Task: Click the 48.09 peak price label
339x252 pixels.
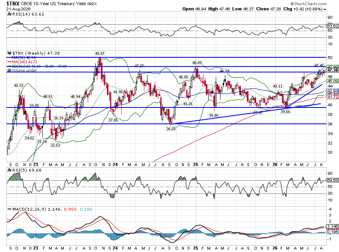Action: (x=197, y=63)
